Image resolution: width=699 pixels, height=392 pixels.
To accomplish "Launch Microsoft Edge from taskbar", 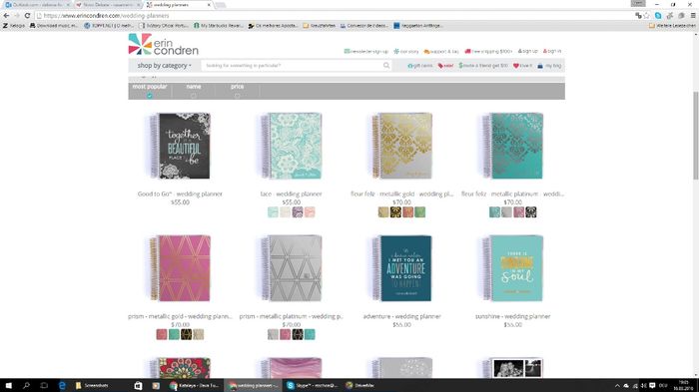I will point(62,385).
